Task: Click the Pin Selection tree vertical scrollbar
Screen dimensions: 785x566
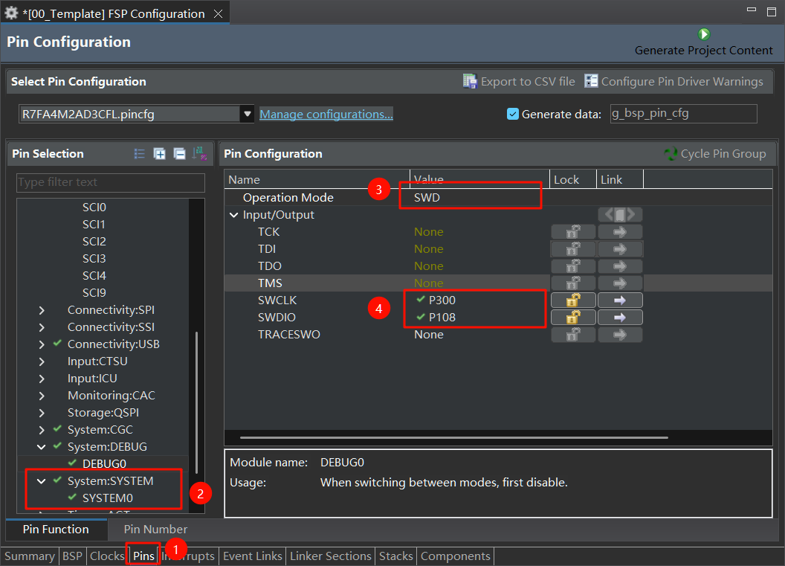Action: (x=196, y=402)
